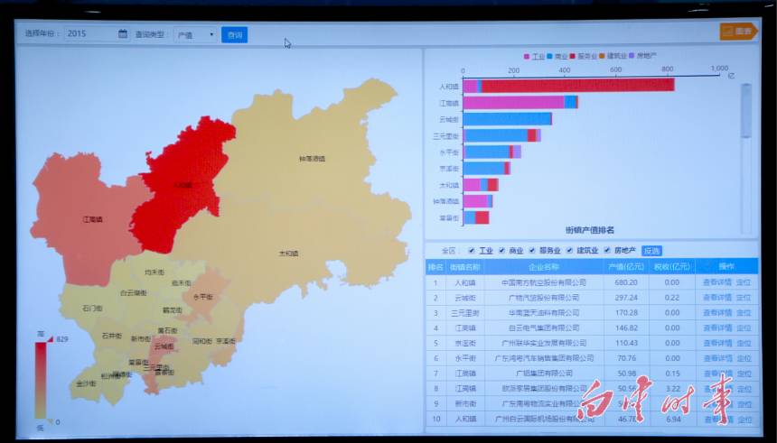Uncheck the 服务业 checkbox filter
The width and height of the screenshot is (777, 443).
(x=532, y=250)
